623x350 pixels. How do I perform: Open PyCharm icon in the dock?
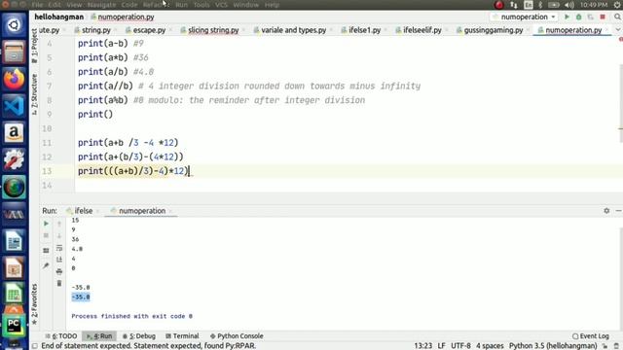coord(14,326)
